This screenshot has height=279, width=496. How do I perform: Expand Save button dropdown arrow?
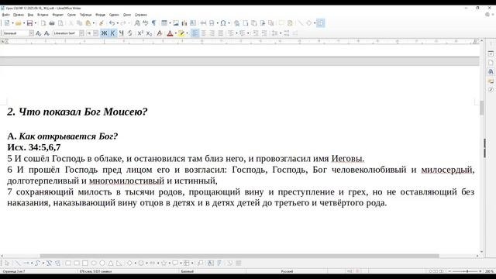(35, 23)
